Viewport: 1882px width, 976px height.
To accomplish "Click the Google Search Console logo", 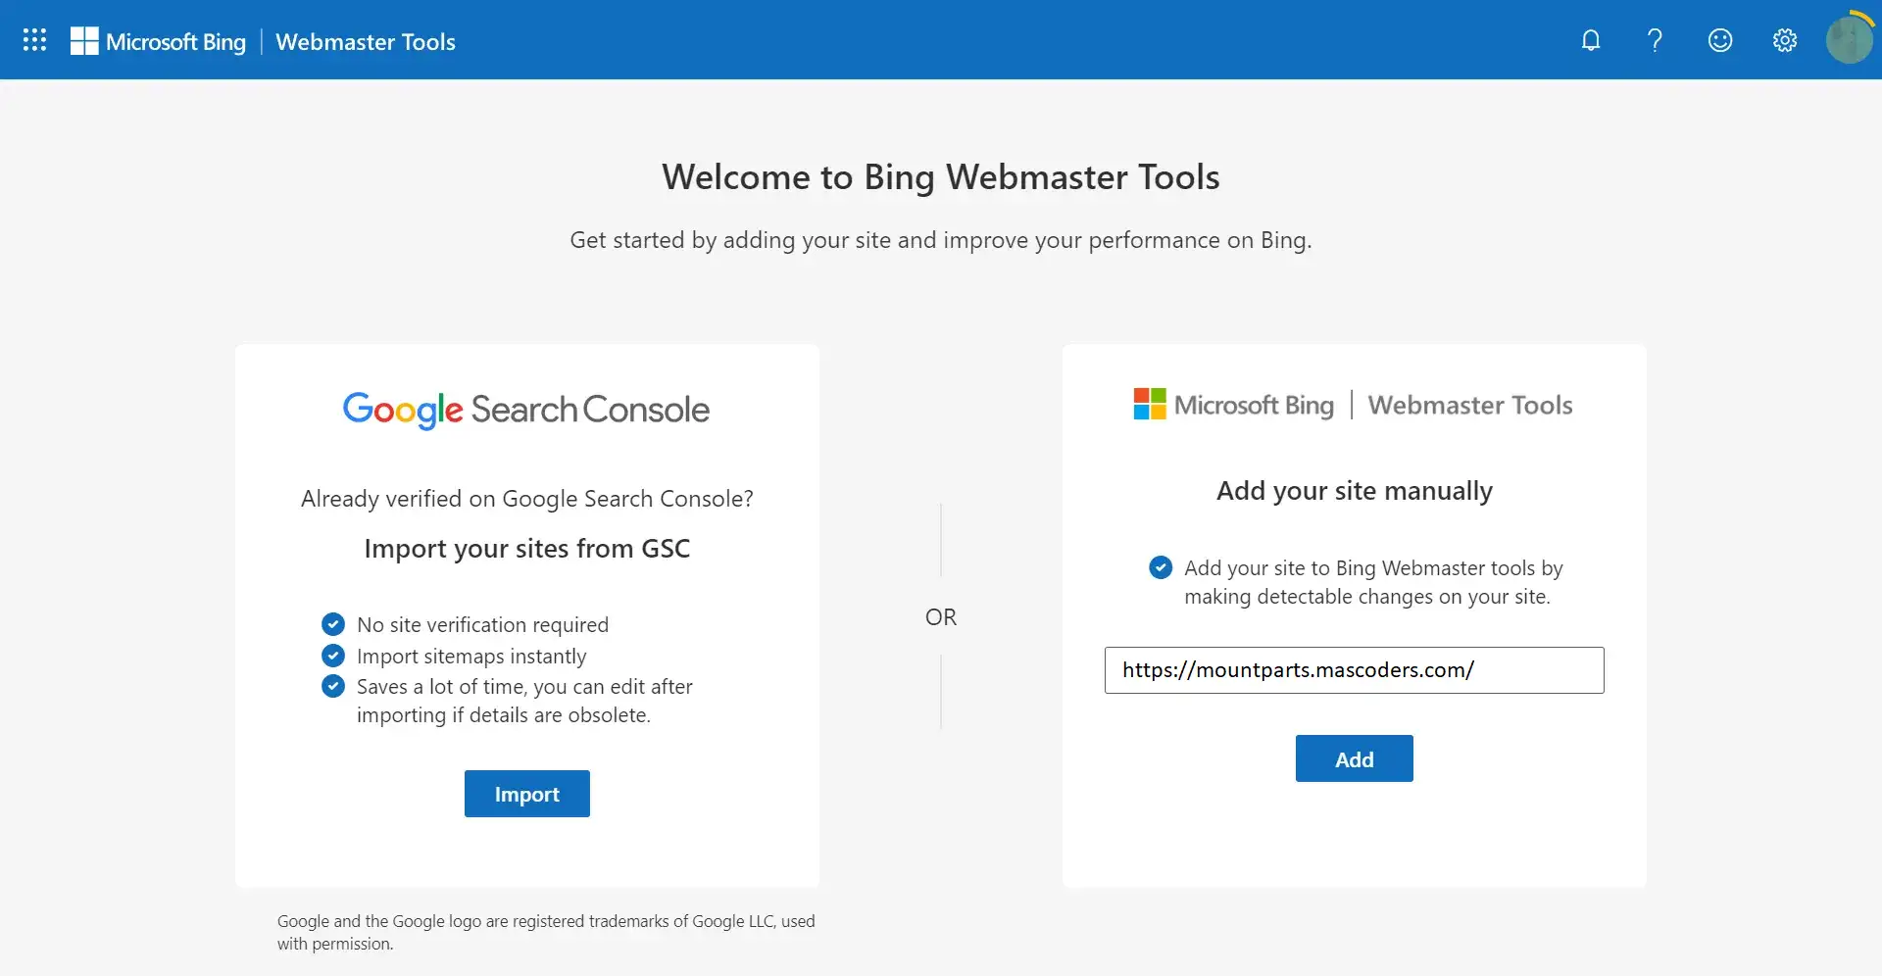I will pyautogui.click(x=526, y=410).
